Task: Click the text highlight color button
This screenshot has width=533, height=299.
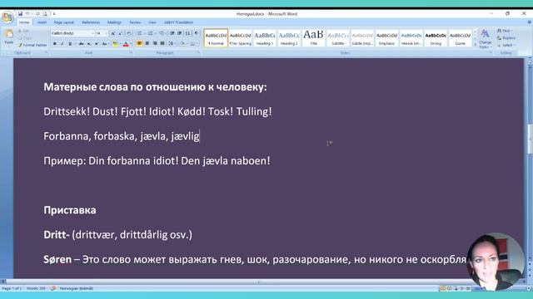Action: coord(115,44)
